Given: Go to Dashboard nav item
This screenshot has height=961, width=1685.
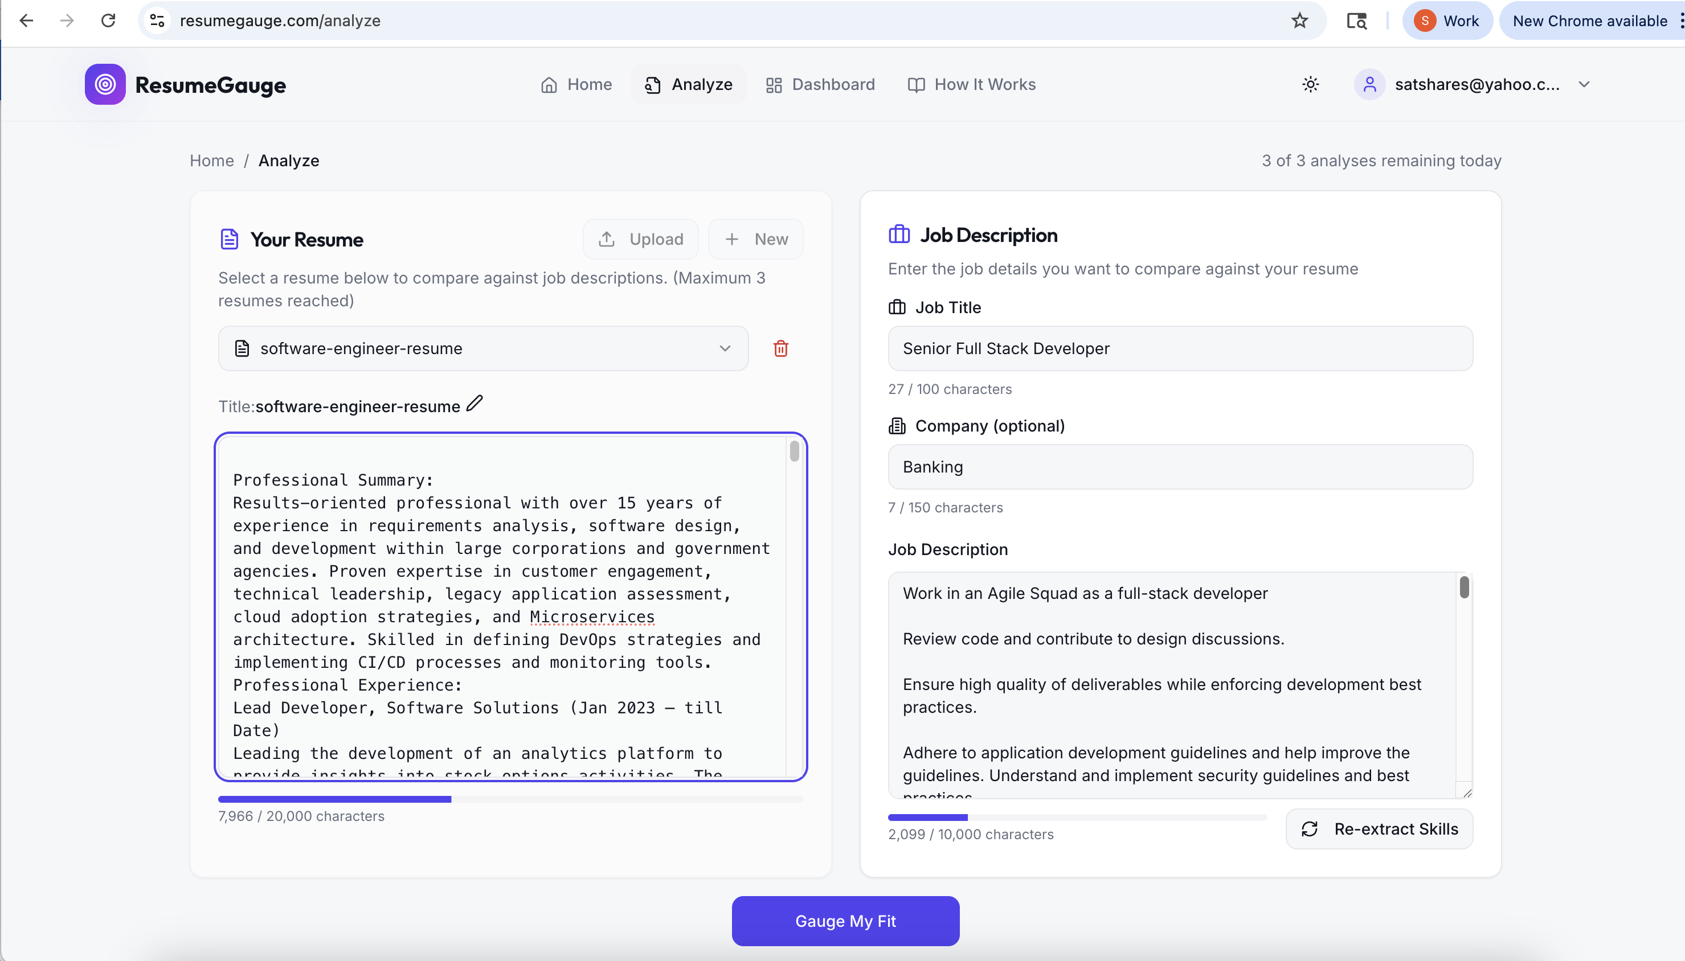Looking at the screenshot, I should click(x=820, y=84).
